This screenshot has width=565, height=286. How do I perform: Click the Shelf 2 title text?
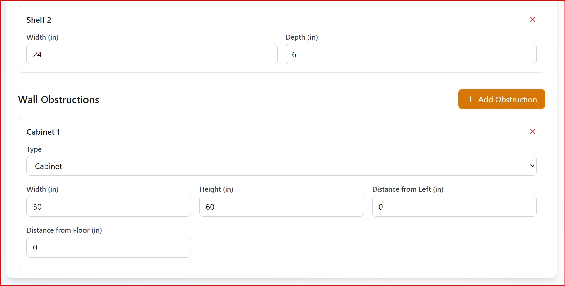coord(39,20)
